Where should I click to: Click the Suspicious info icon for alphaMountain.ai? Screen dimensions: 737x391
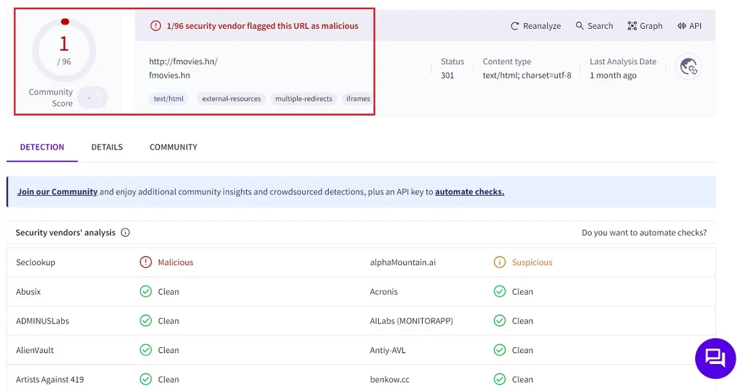click(x=500, y=262)
